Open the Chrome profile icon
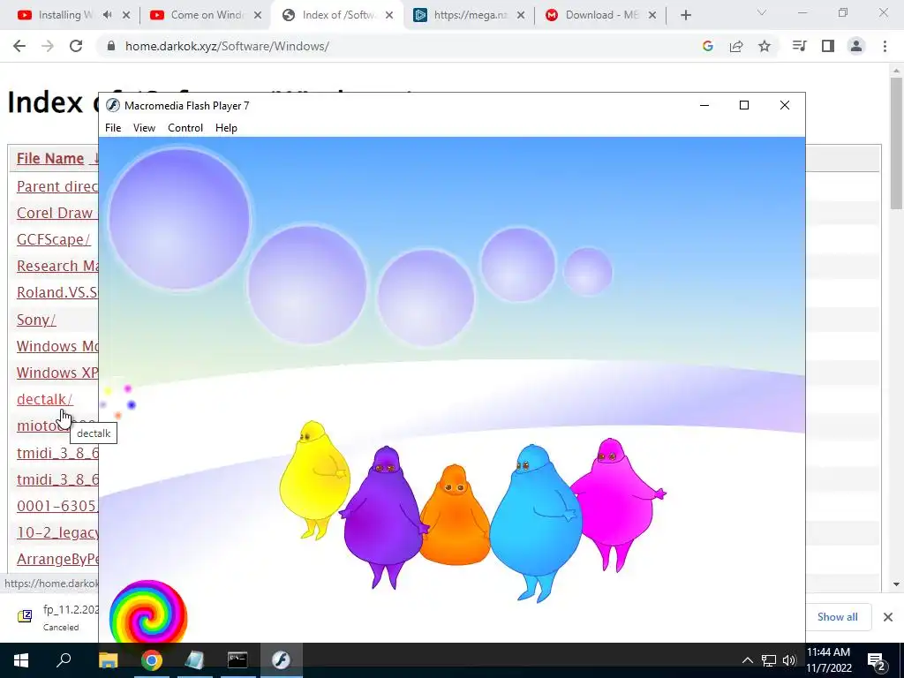The image size is (904, 678). point(856,46)
